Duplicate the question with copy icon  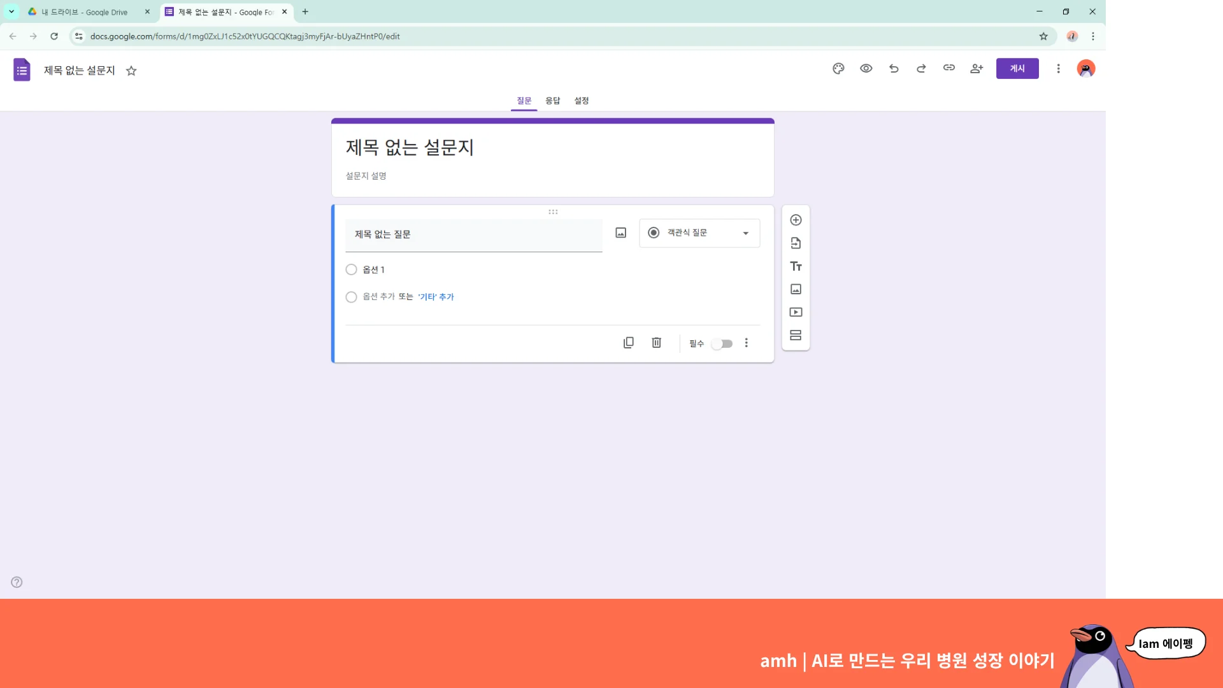tap(629, 342)
